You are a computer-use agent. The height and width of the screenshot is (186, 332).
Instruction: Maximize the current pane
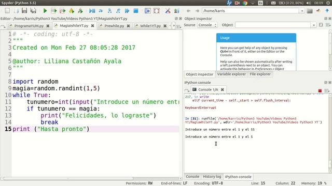point(147,10)
